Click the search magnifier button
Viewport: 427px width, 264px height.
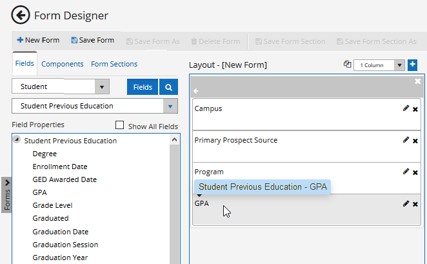168,87
